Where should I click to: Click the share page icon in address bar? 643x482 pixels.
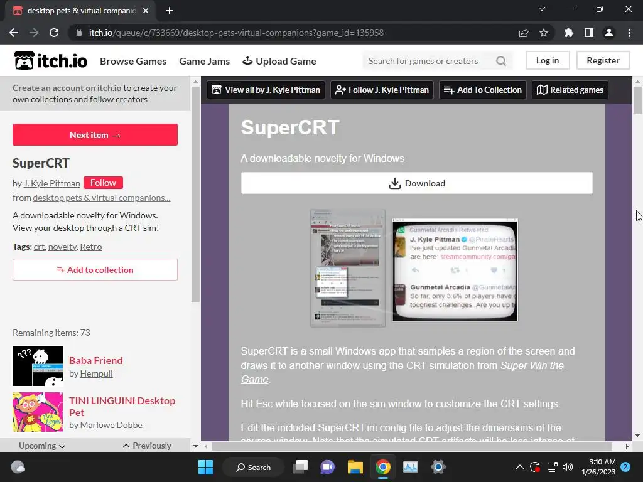click(524, 33)
